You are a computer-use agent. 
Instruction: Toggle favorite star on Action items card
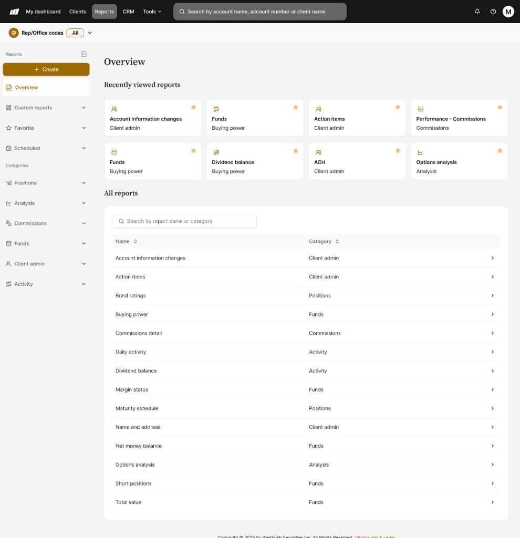coord(398,107)
